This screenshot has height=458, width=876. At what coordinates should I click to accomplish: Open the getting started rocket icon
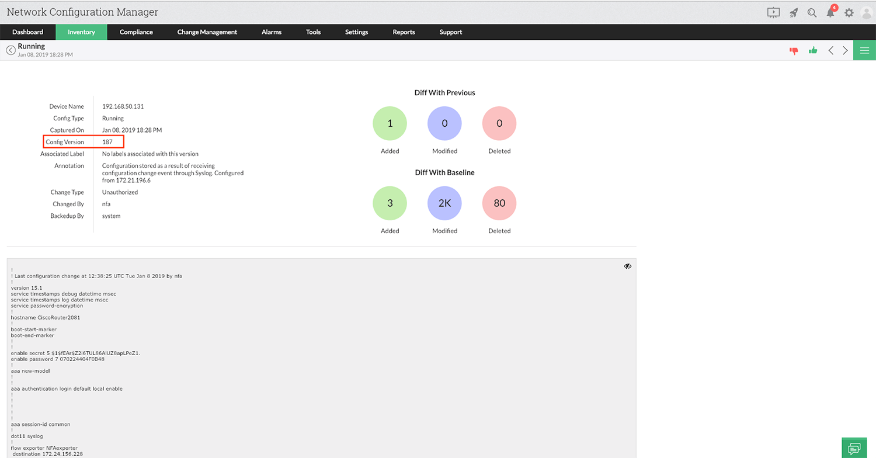pyautogui.click(x=793, y=12)
